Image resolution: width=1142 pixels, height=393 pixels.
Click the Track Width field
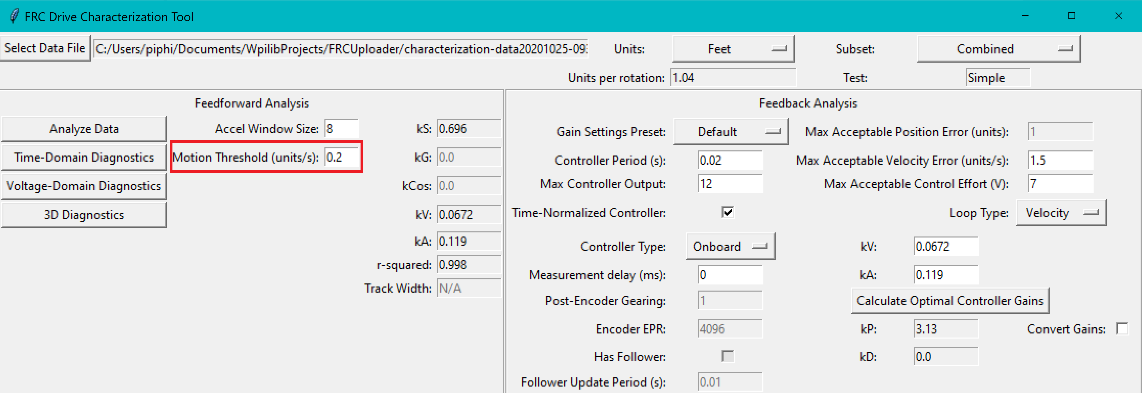coord(469,289)
